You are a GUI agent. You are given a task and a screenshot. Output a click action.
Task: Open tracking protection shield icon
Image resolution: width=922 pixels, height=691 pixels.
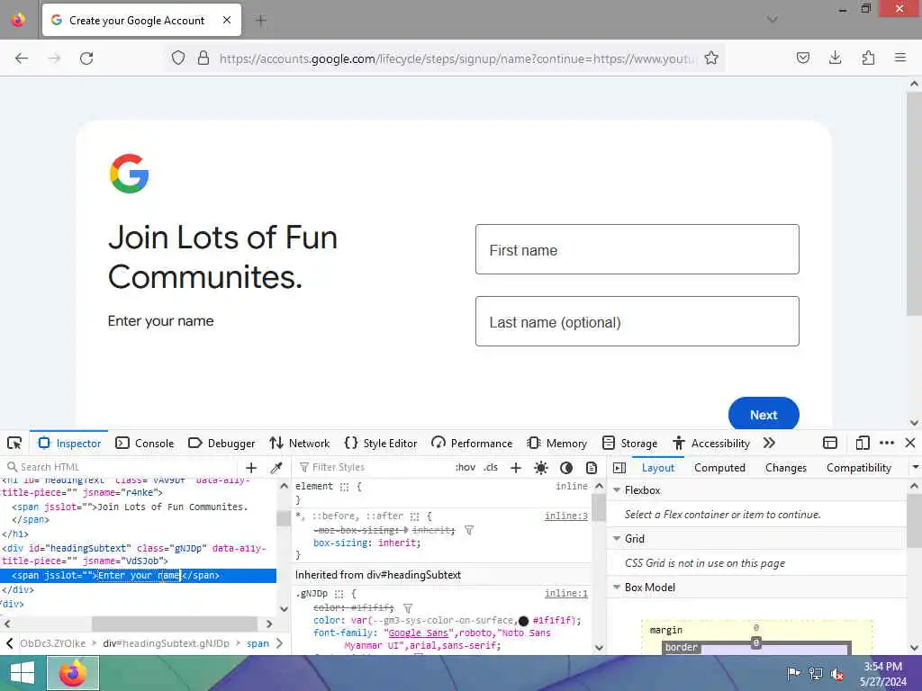[178, 58]
